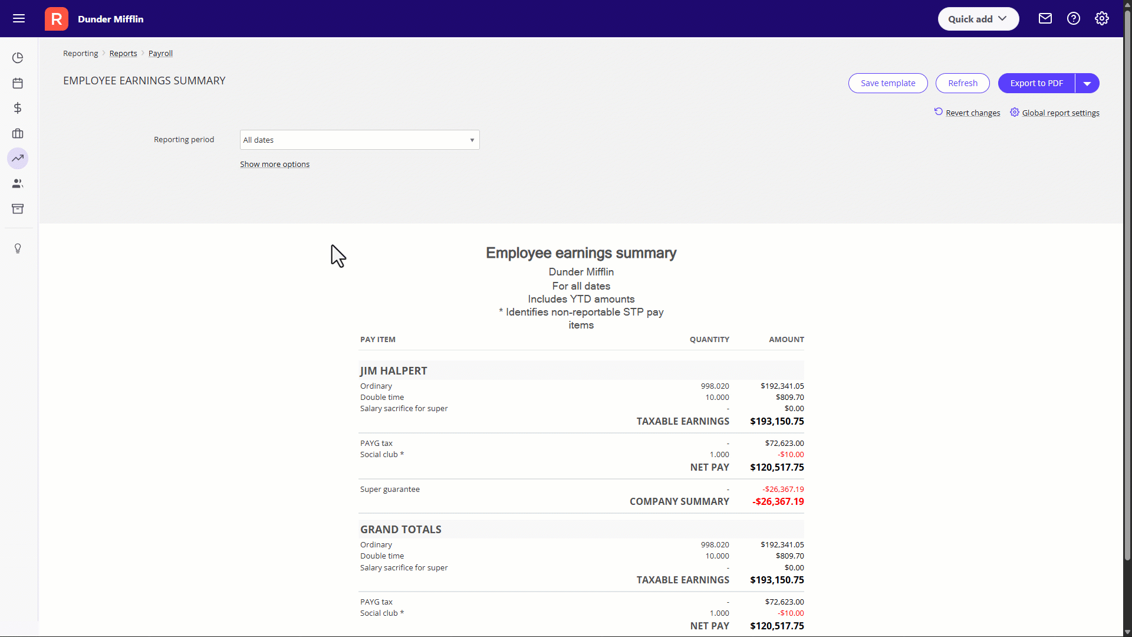Open the Quick add dropdown
Screen dimensions: 1132x637
[978, 18]
